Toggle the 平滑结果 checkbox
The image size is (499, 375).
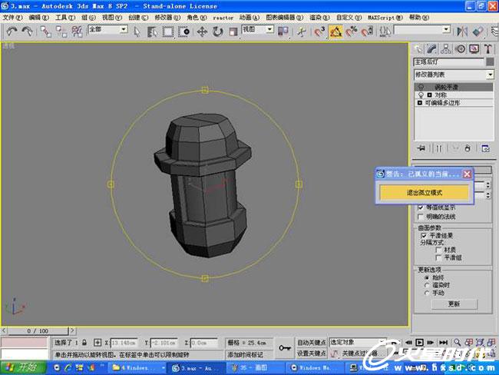[424, 236]
